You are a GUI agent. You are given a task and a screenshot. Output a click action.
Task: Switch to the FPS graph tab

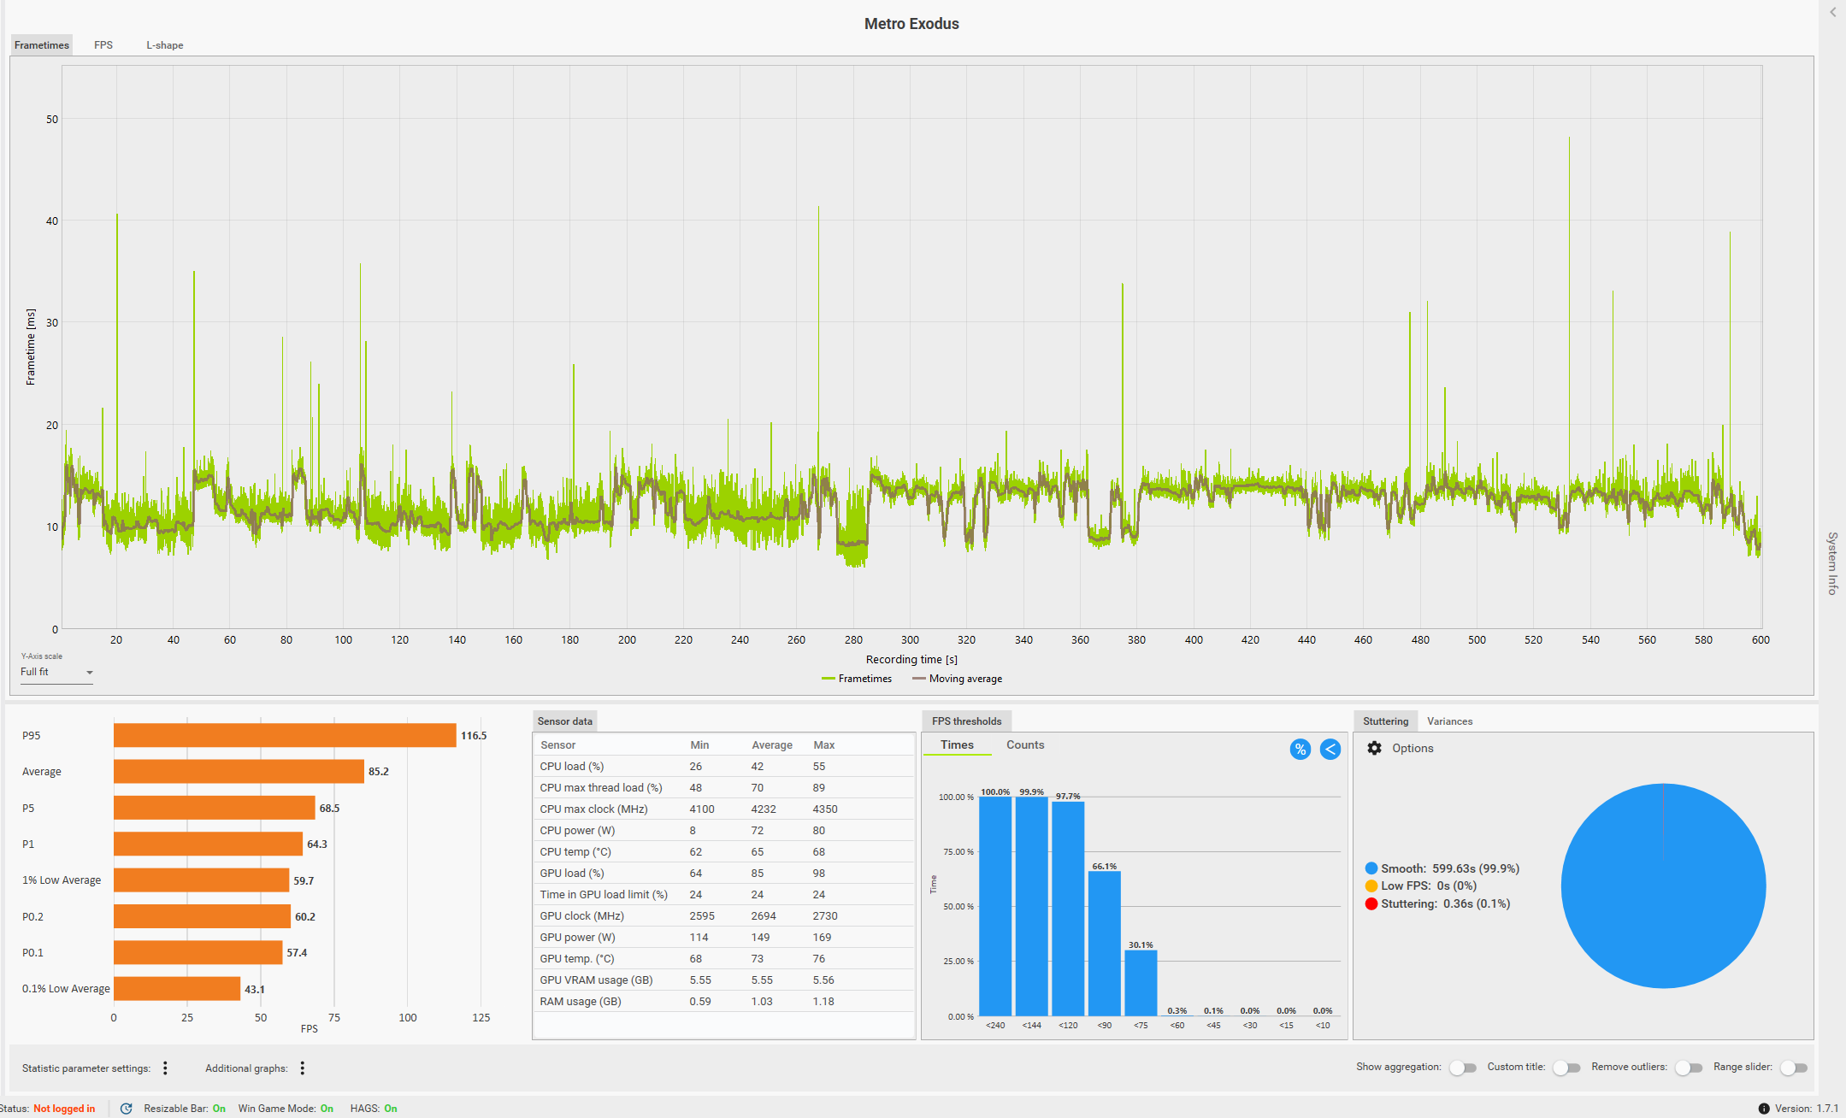pos(103,45)
